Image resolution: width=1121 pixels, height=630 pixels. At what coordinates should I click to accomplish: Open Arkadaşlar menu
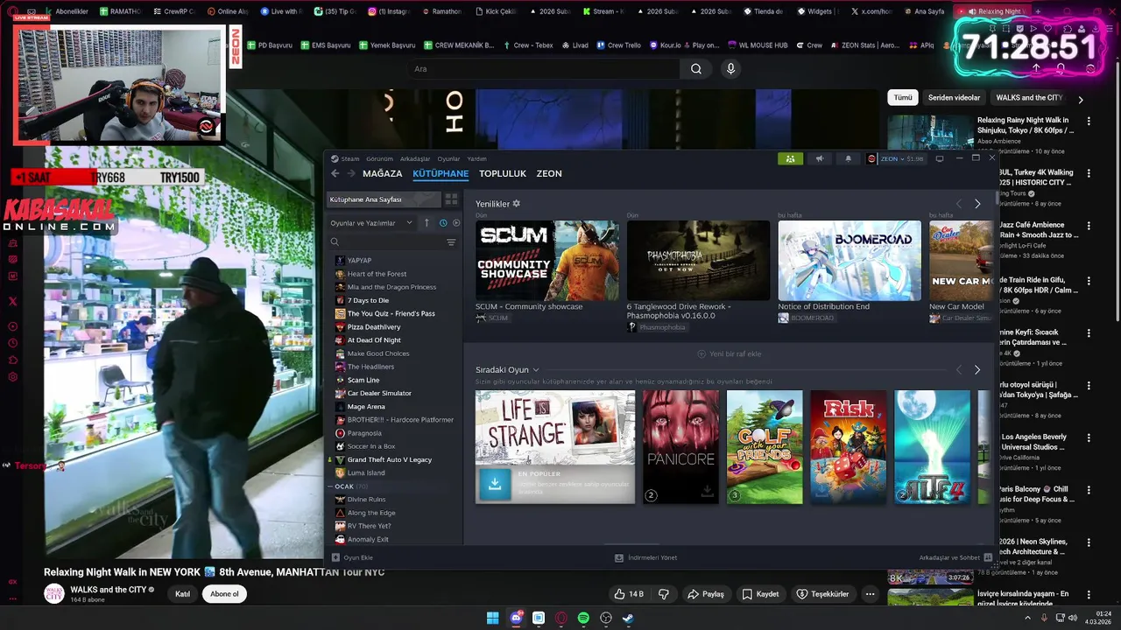(x=415, y=158)
